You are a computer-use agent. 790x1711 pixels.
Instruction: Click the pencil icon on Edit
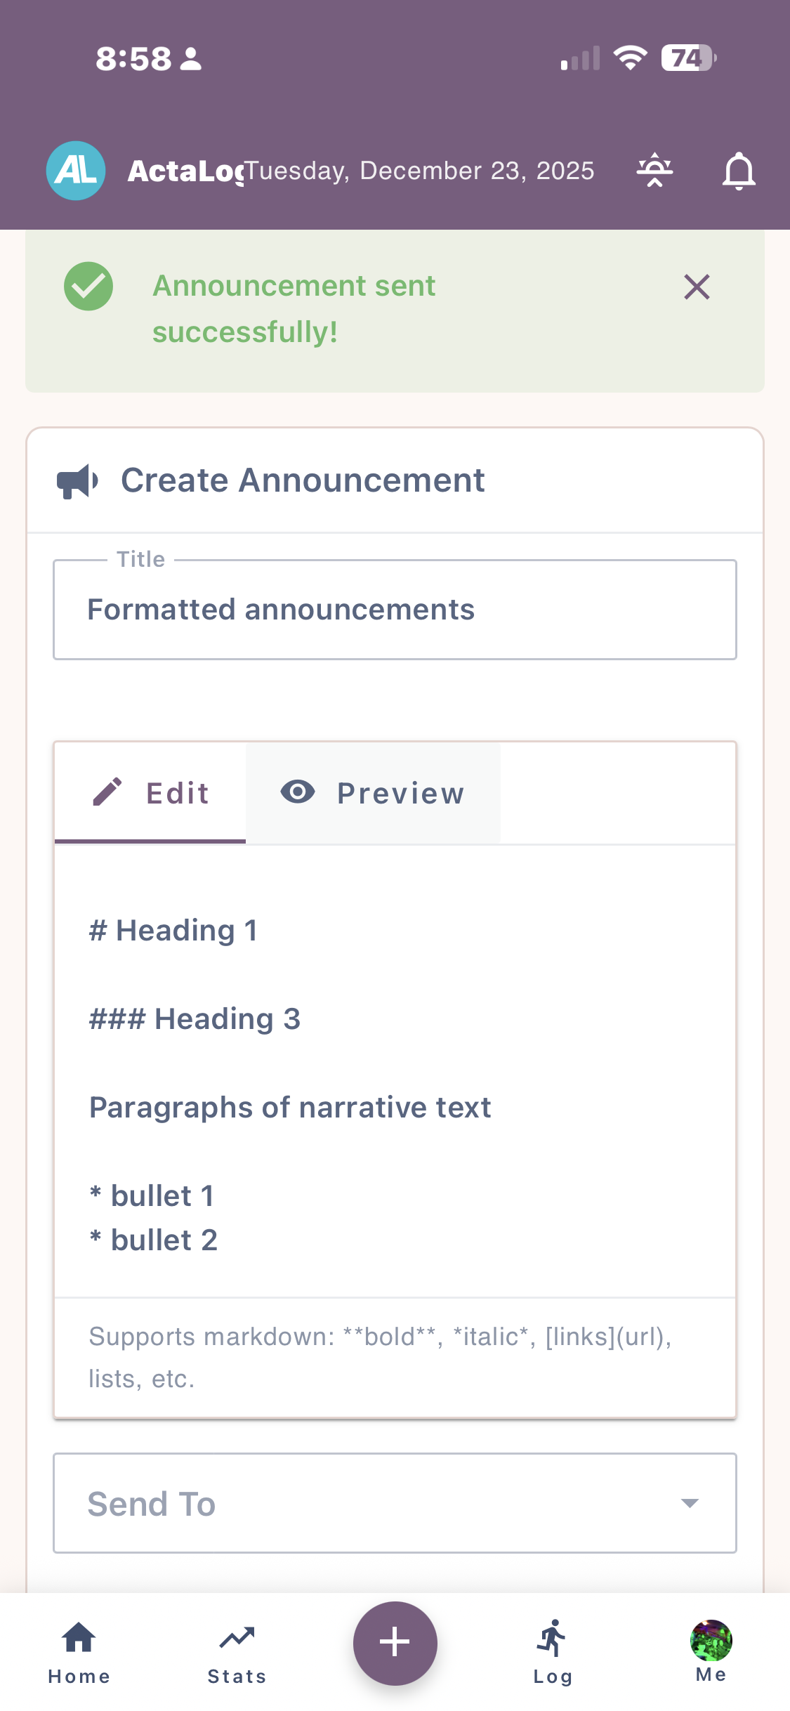point(107,792)
